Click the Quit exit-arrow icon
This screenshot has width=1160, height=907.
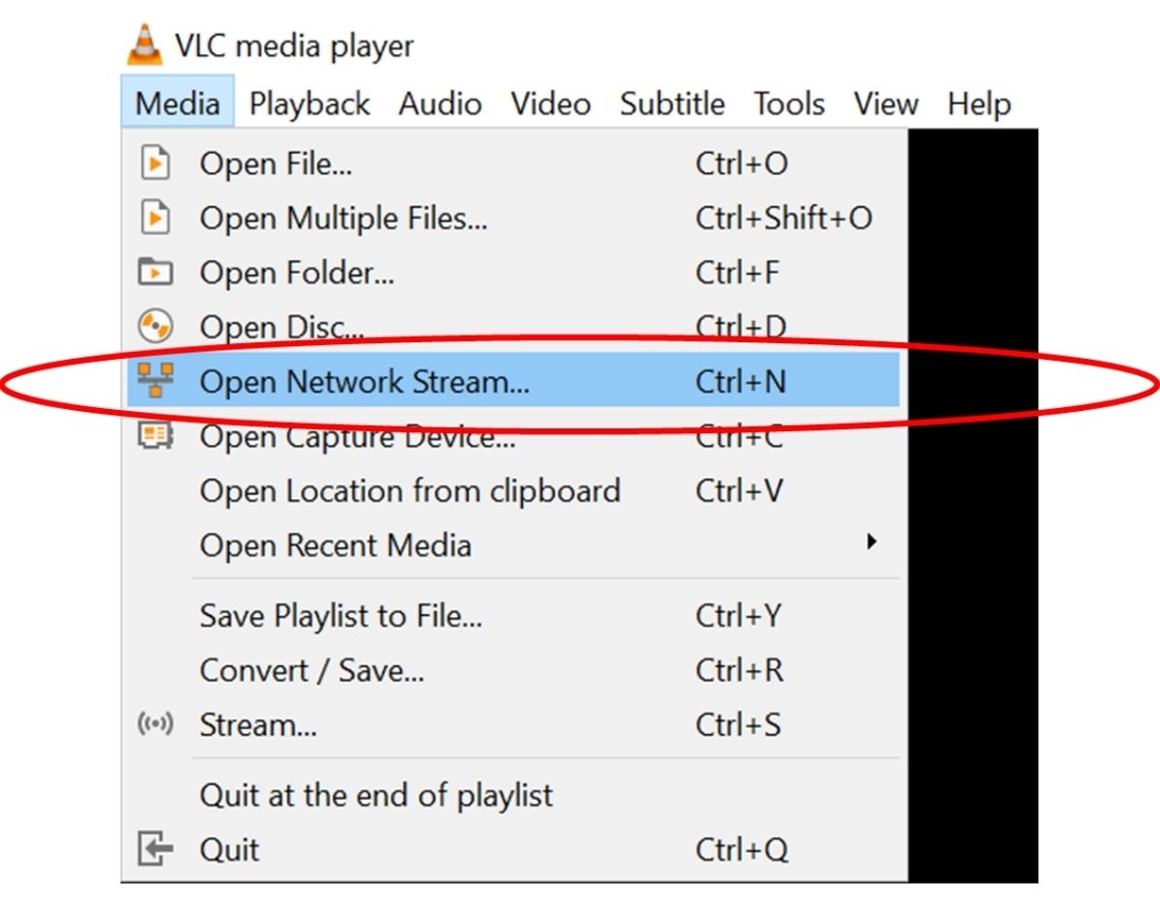[155, 849]
